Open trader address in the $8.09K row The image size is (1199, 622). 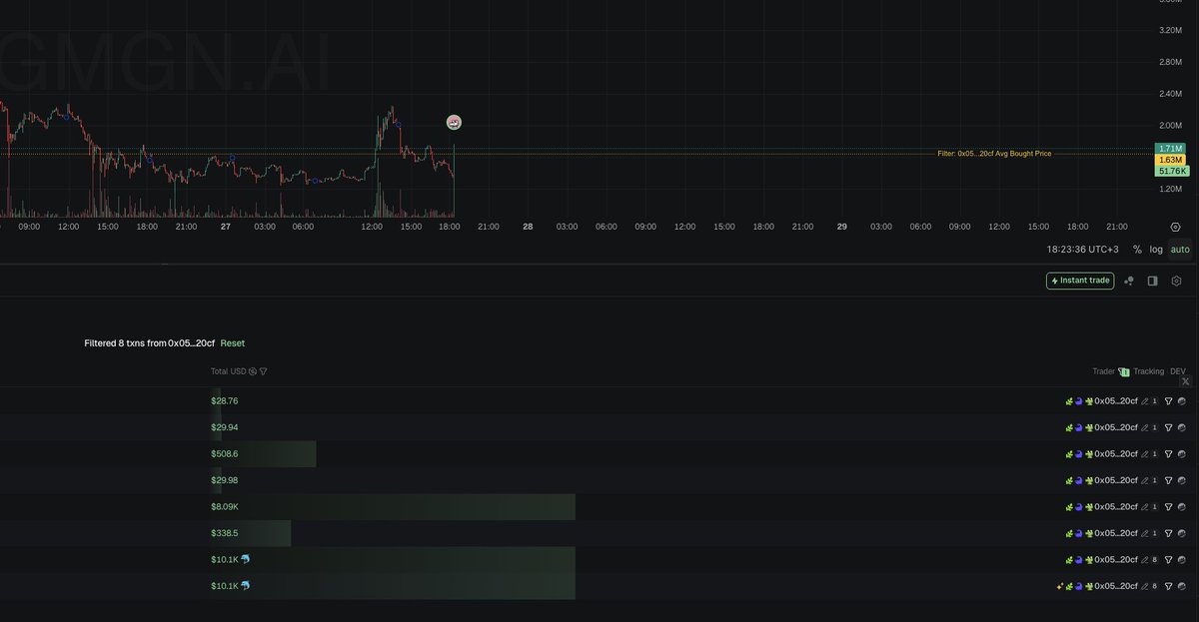click(1116, 507)
